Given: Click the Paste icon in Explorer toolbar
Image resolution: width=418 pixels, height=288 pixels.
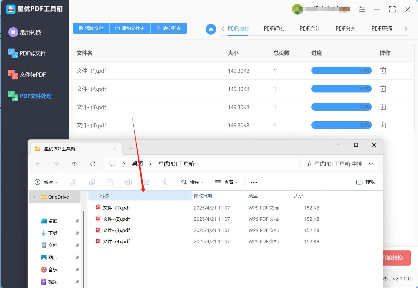Looking at the screenshot, I should click(110, 182).
